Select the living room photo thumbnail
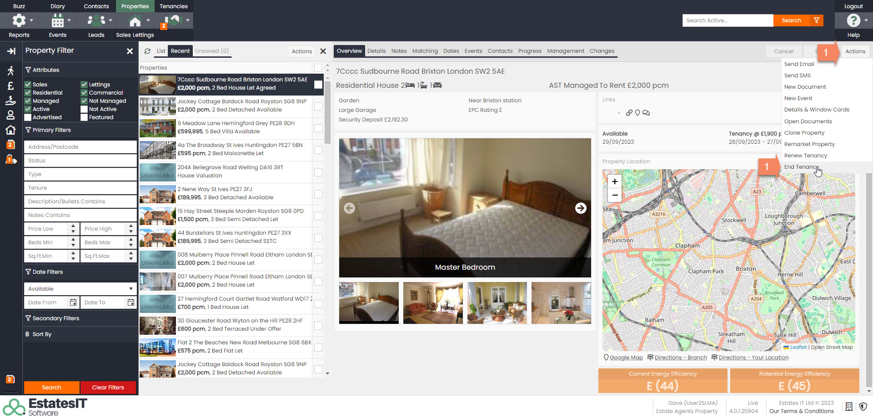873x418 pixels. (x=433, y=303)
